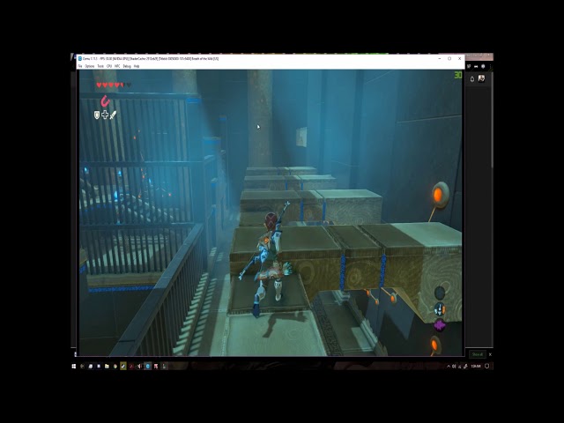Open the Options menu in Cemu

click(90, 66)
